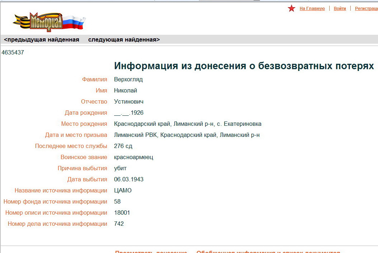Go to предыдущая найденная record
This screenshot has height=253, width=378.
(42, 40)
